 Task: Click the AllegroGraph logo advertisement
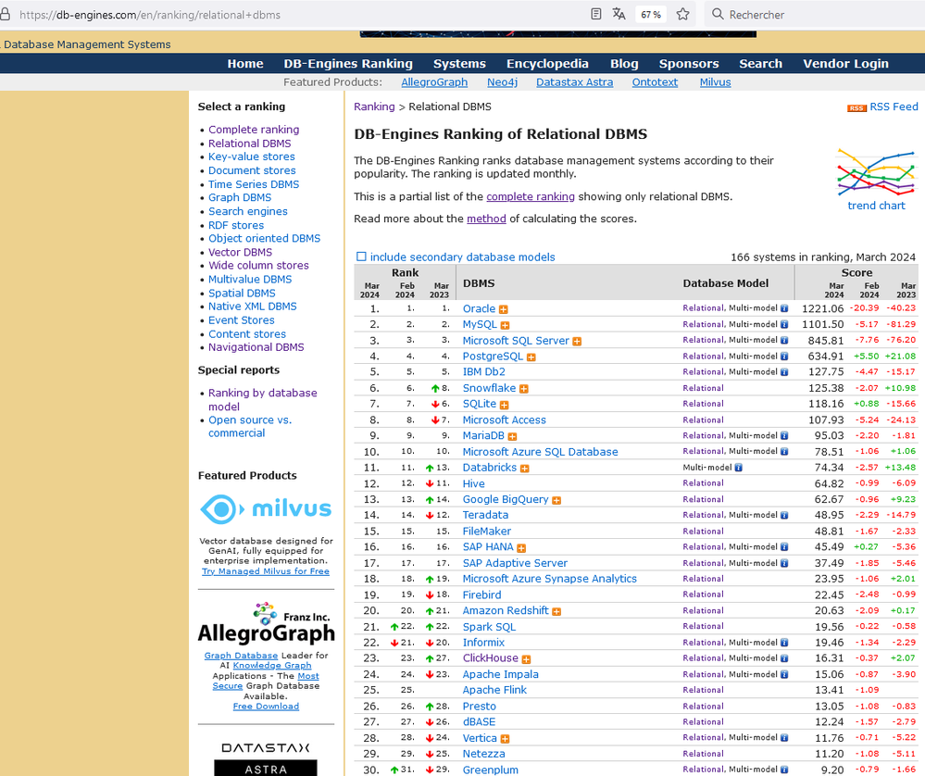(266, 623)
